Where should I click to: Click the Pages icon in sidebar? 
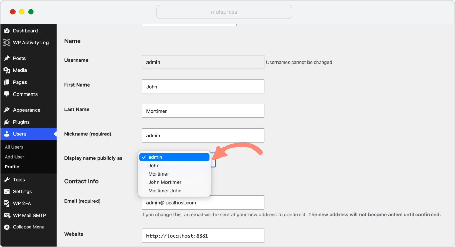coord(7,82)
